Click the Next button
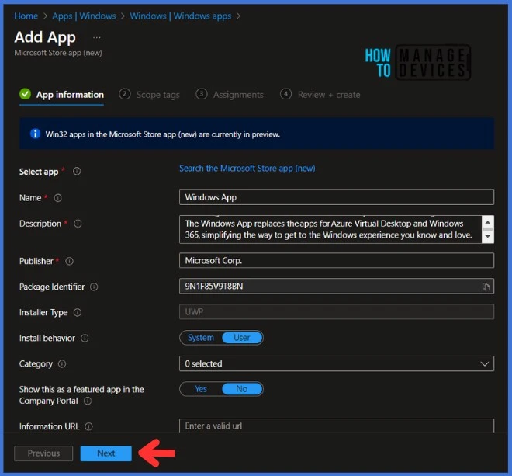Image resolution: width=512 pixels, height=476 pixels. [x=106, y=453]
